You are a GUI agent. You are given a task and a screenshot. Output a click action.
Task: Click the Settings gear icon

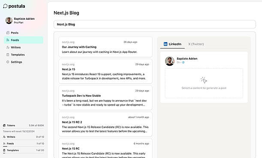click(8, 62)
